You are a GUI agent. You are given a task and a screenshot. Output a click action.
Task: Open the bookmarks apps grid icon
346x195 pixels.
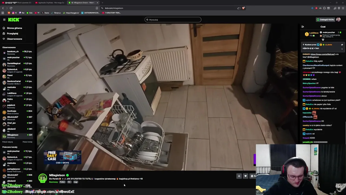(x=3, y=13)
